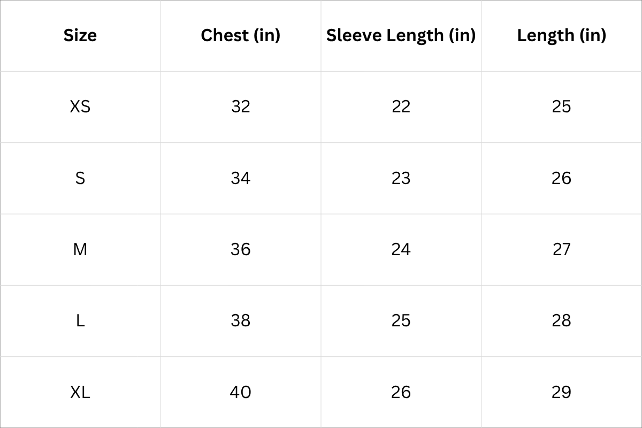The width and height of the screenshot is (642, 428).
Task: Select the S size row label
Action: pos(80,178)
